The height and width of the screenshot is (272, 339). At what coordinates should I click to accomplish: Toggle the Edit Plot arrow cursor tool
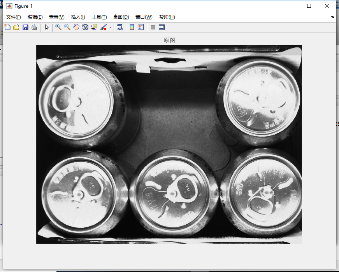coord(47,27)
